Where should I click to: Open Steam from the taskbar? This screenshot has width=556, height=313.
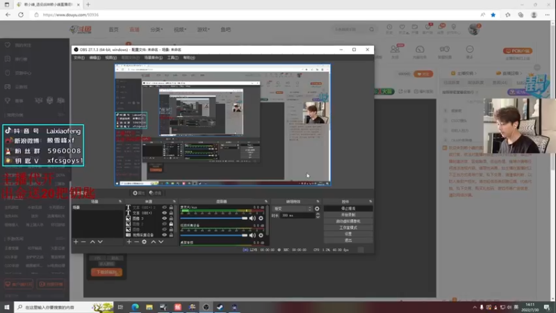(220, 307)
